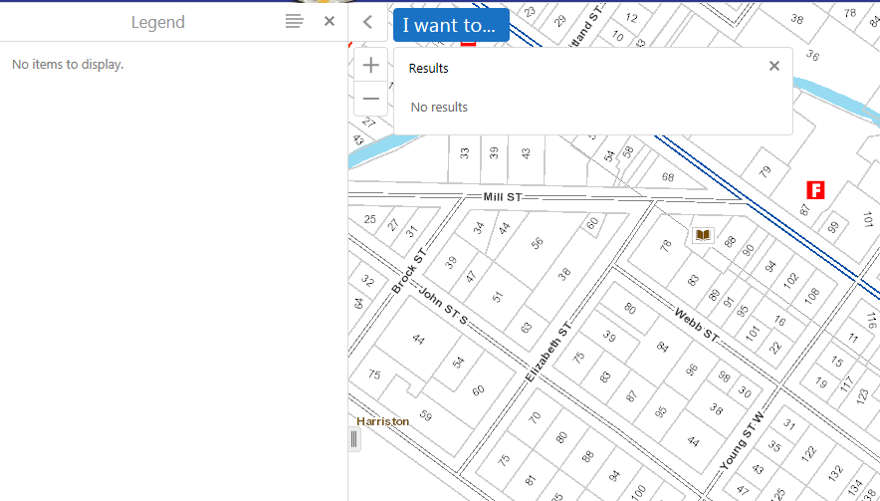Click the library book icon on map

tap(703, 234)
